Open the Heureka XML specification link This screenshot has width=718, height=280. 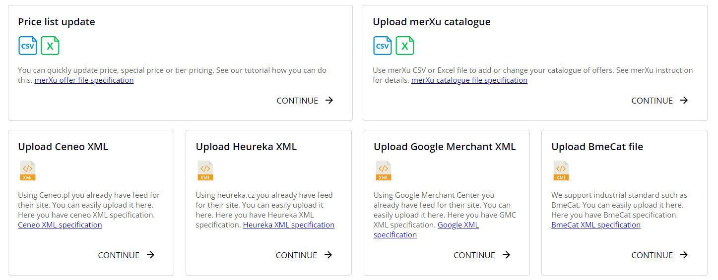click(289, 225)
